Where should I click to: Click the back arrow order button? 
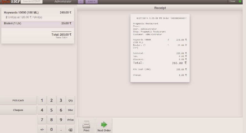(80, 2)
